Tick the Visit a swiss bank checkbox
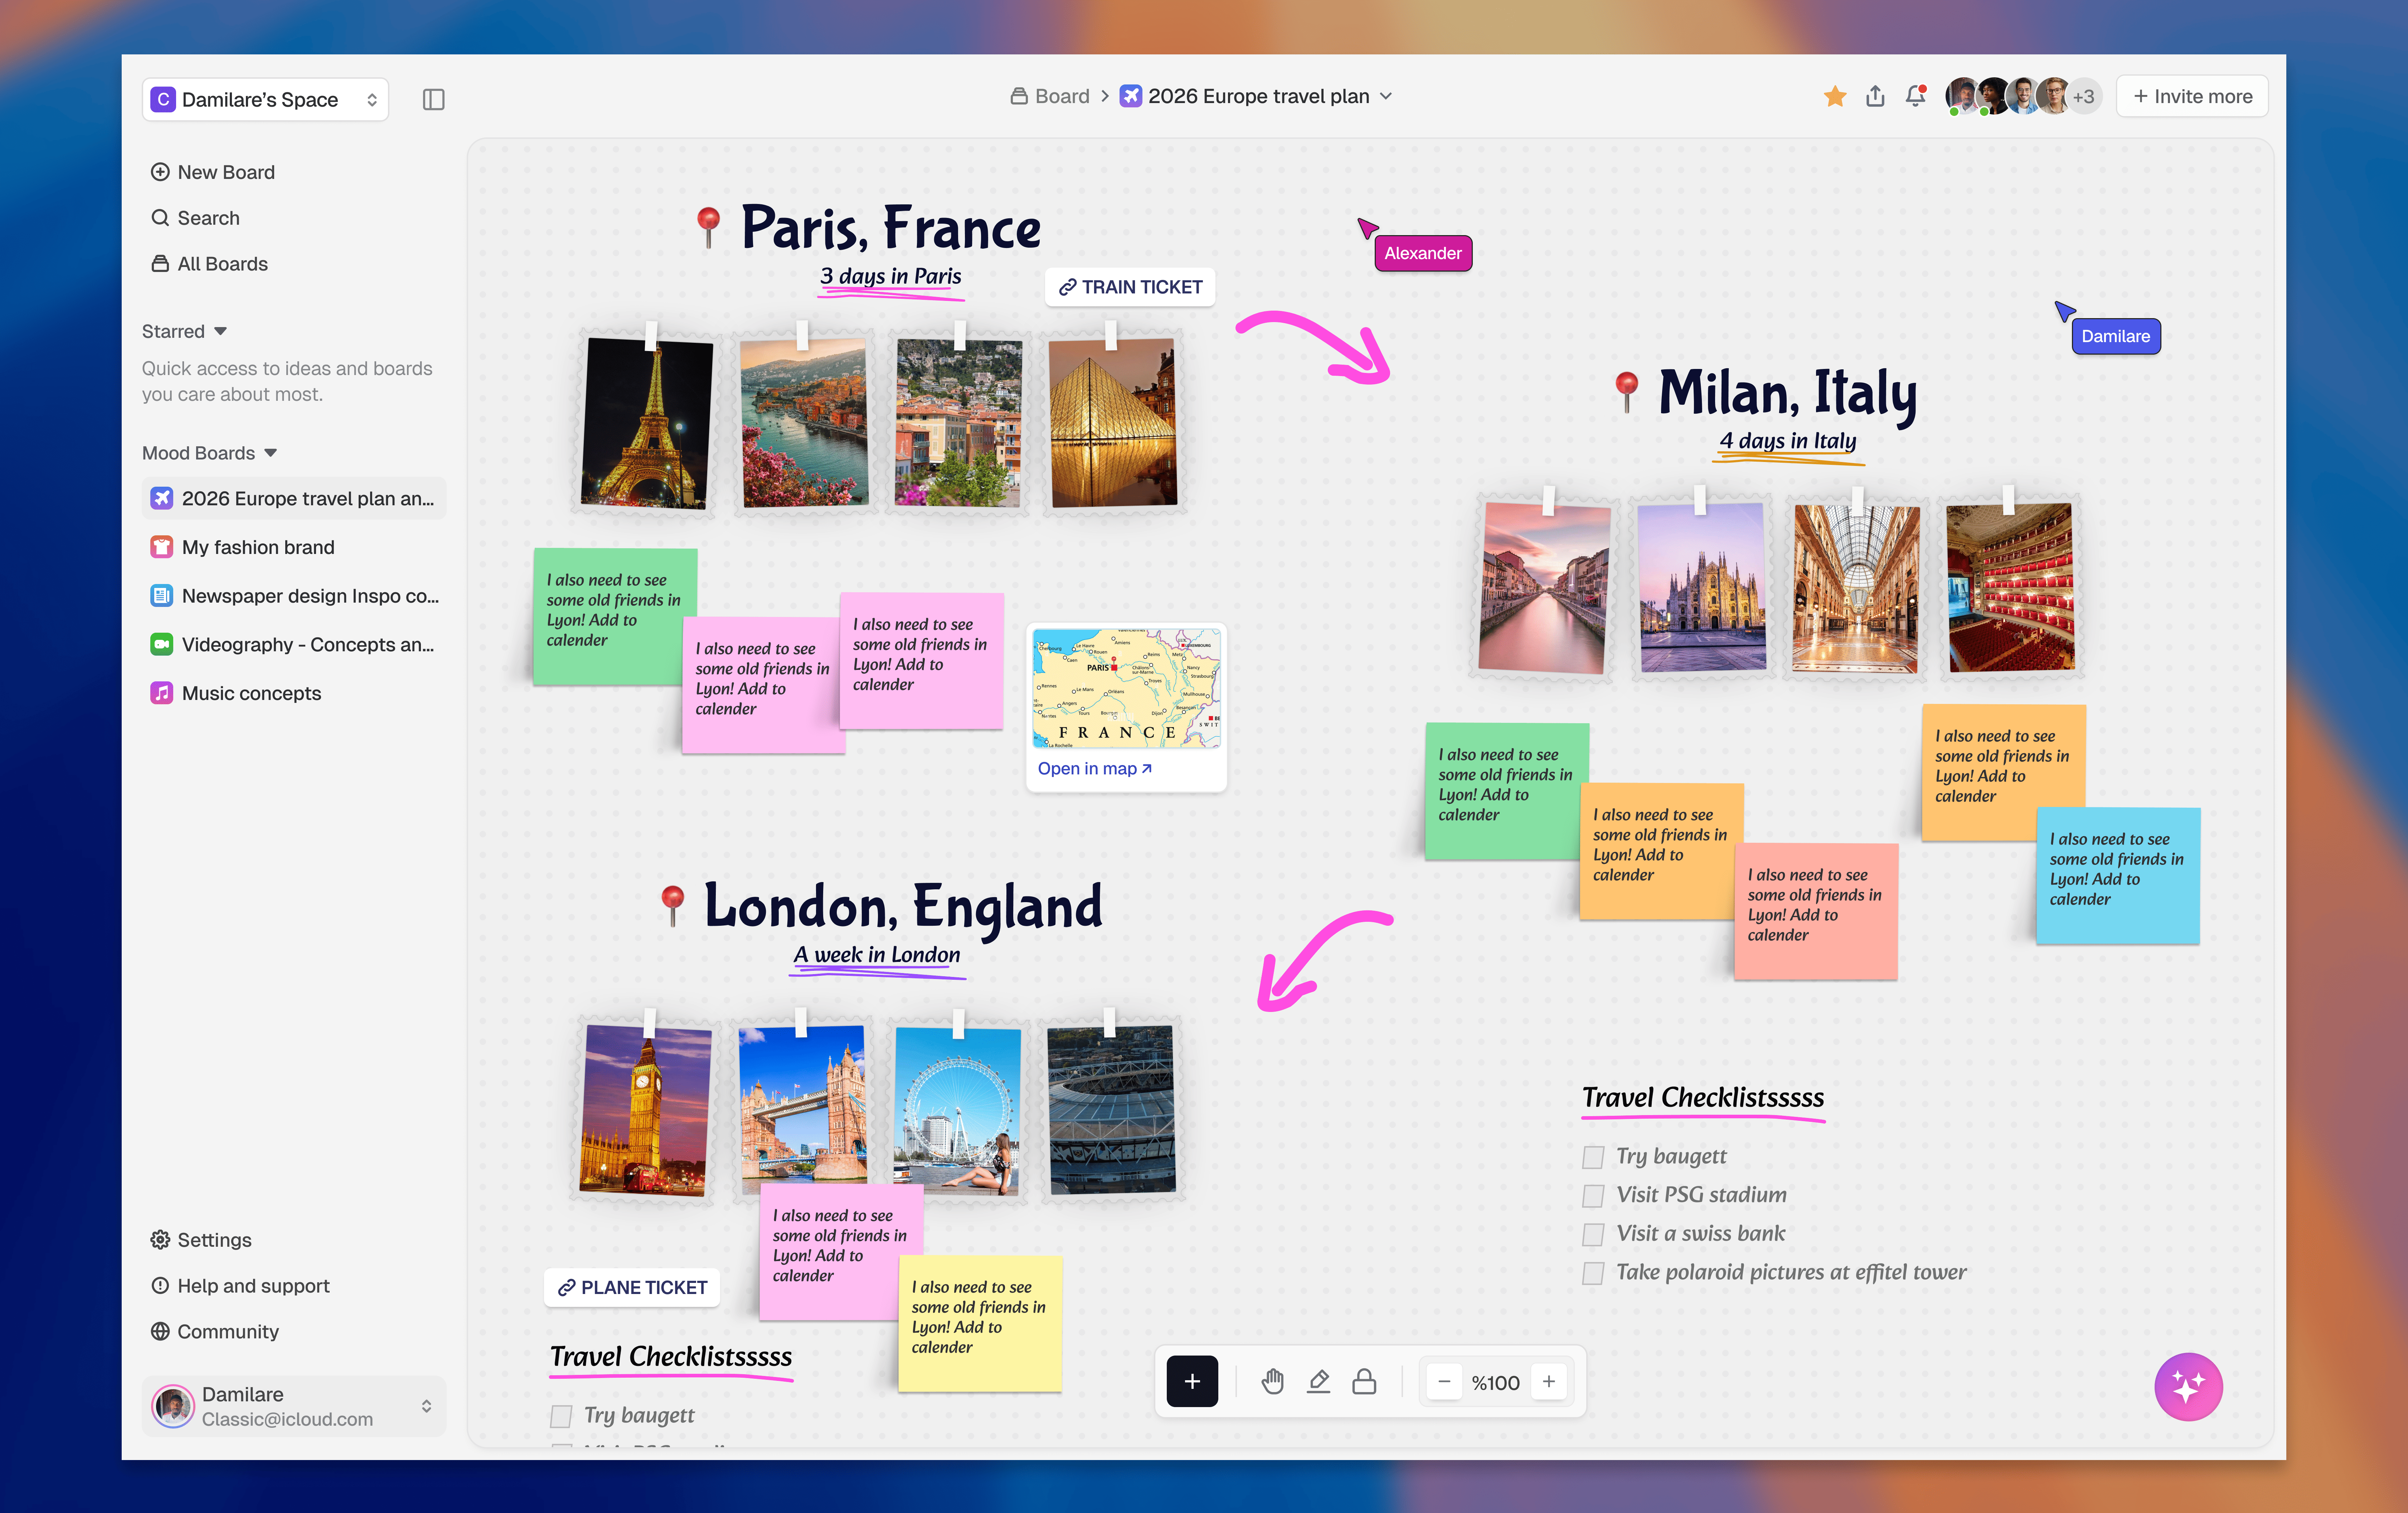 click(1593, 1235)
